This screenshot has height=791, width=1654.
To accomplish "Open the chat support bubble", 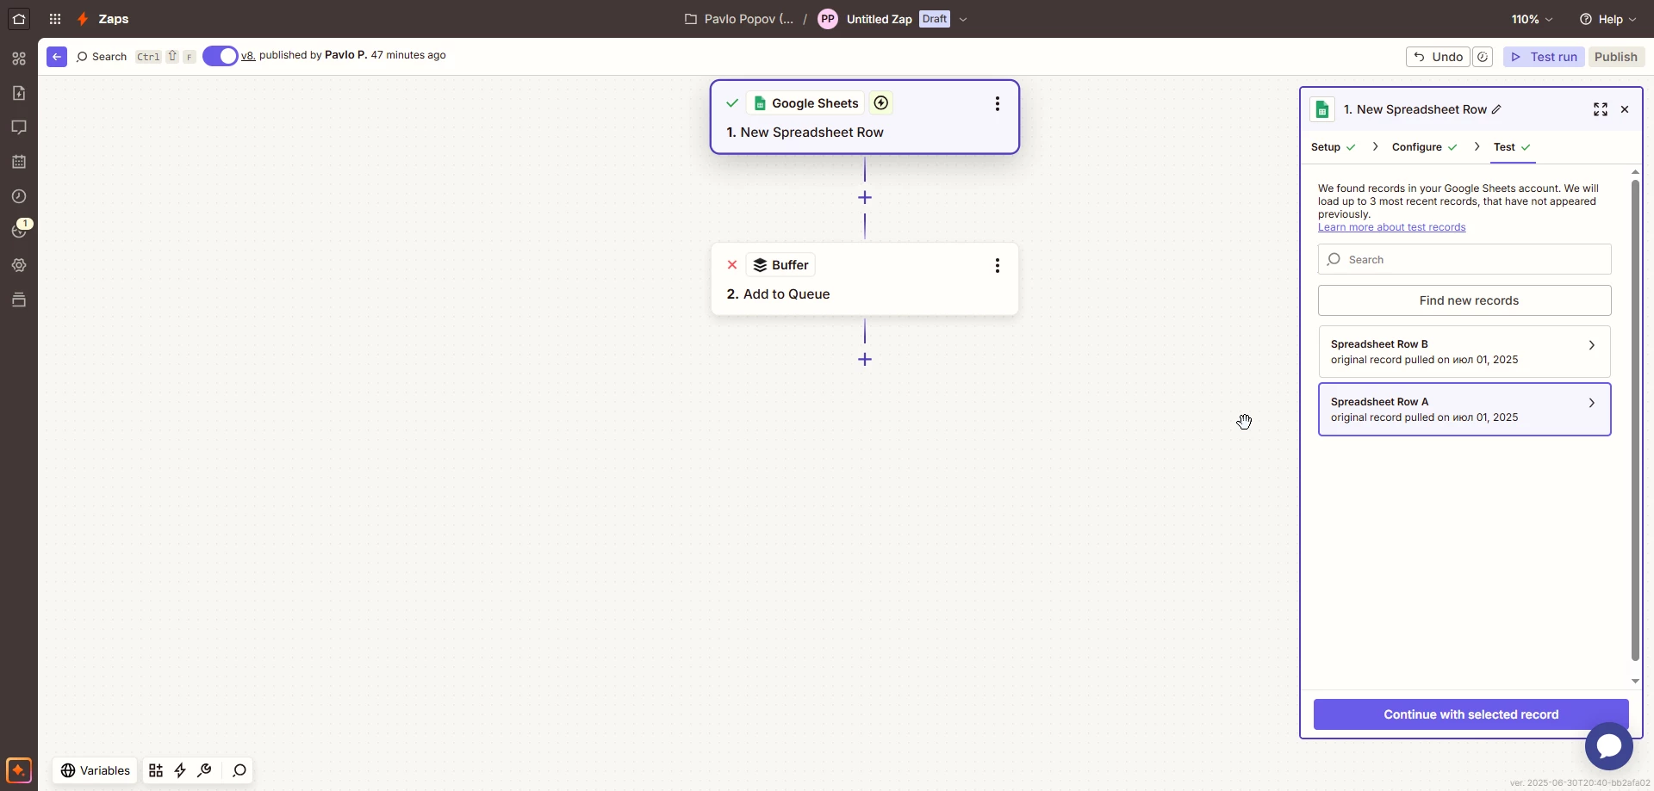I will coord(1608,746).
